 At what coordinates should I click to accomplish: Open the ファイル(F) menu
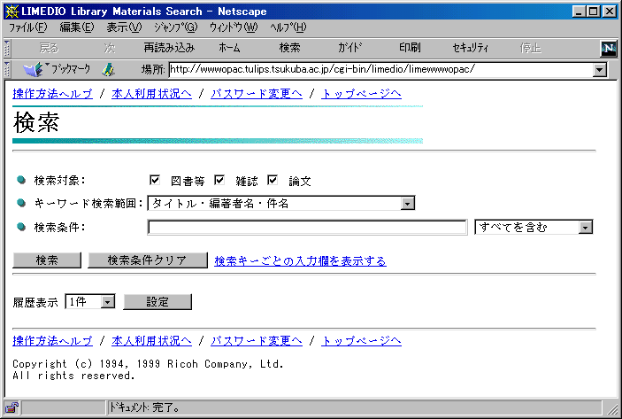pyautogui.click(x=27, y=27)
